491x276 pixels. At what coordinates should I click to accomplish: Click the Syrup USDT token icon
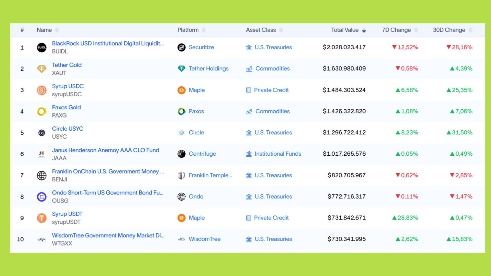coord(41,218)
